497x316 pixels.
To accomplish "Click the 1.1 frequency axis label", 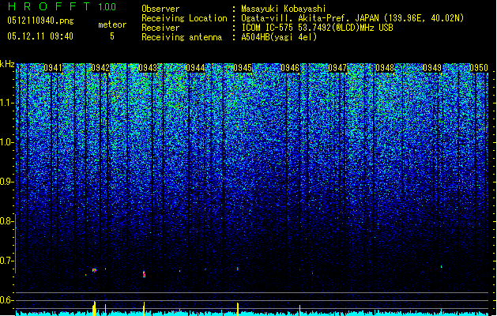I will [6, 103].
